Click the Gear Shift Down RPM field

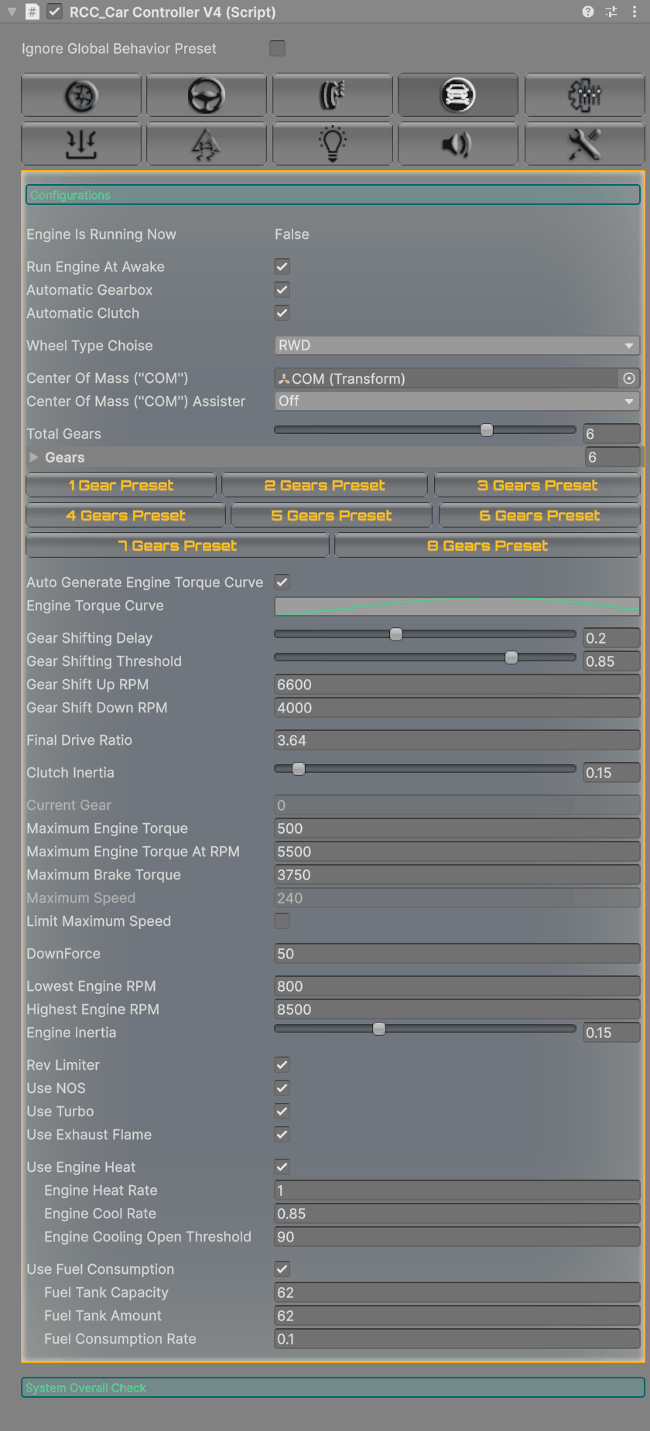[x=457, y=708]
